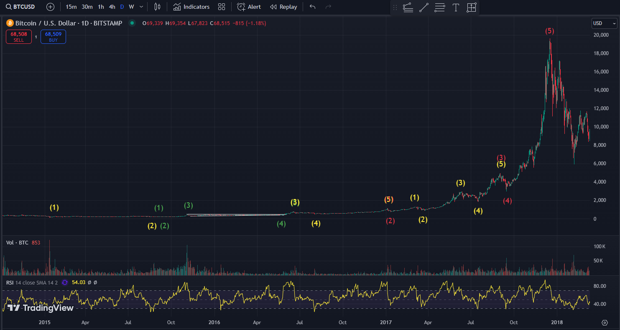Click the red SELL 68,508 button

tap(18, 37)
